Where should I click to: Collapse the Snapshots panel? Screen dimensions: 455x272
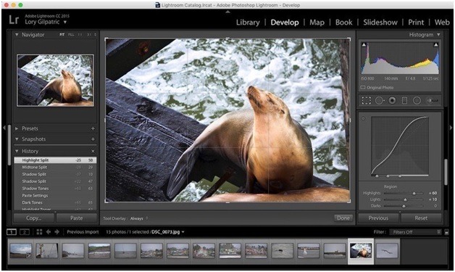pyautogui.click(x=17, y=139)
